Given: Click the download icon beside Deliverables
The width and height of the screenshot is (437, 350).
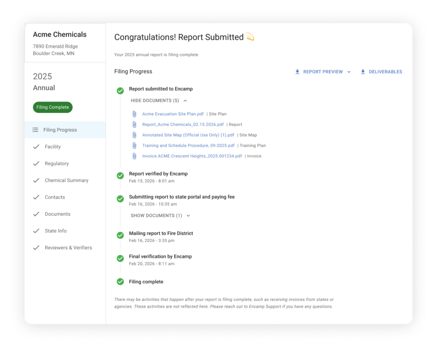Looking at the screenshot, I should (363, 72).
